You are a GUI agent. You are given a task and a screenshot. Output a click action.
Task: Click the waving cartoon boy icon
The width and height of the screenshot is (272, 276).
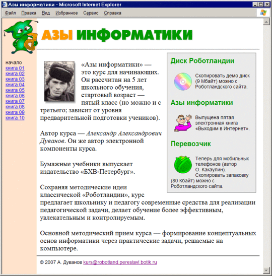click(183, 123)
